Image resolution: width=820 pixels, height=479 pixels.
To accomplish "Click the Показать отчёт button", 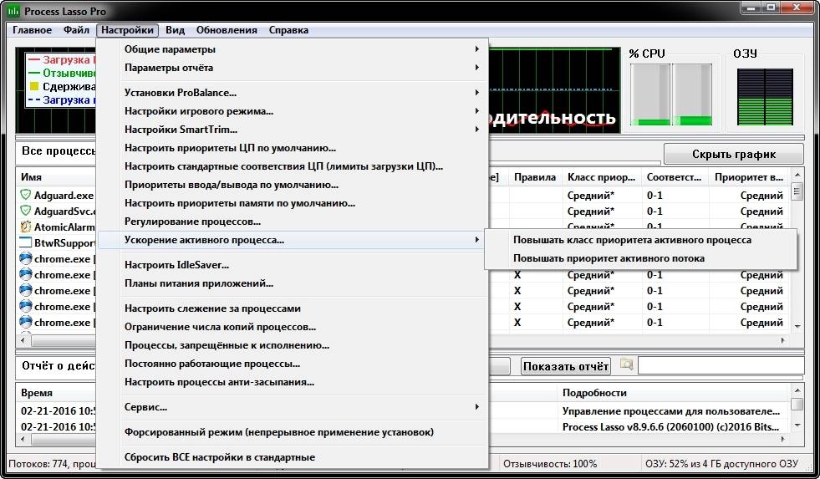I will pos(566,366).
